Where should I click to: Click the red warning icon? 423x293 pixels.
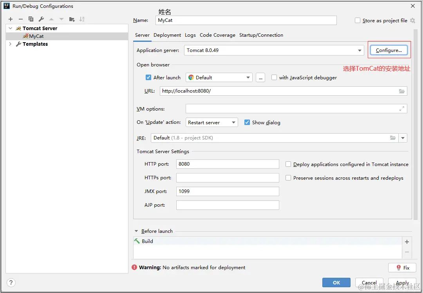[x=134, y=267]
